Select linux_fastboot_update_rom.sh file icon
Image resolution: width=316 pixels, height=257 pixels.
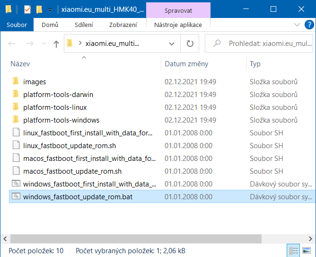click(x=16, y=145)
